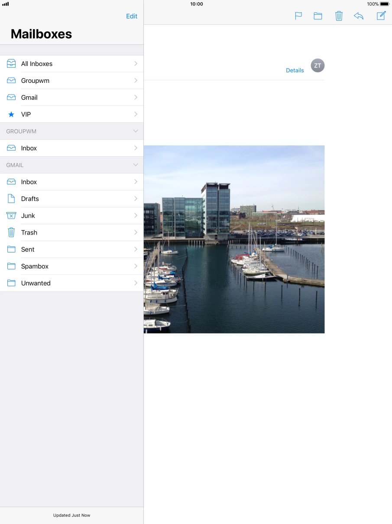Open Gmail Trash folder
This screenshot has width=392, height=524.
29,233
